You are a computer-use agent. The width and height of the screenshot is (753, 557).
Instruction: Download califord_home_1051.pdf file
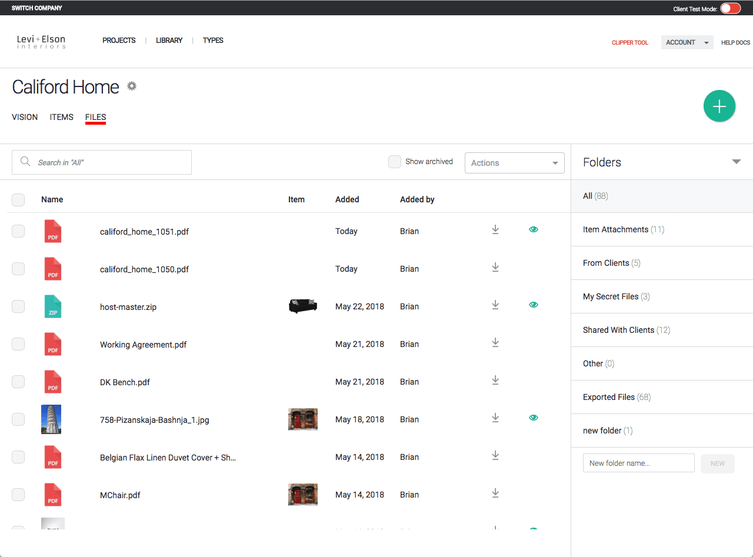495,230
